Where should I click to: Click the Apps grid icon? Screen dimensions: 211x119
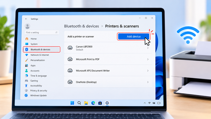[x=27, y=65]
